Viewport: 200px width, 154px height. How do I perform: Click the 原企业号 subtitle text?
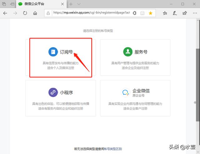(138, 95)
